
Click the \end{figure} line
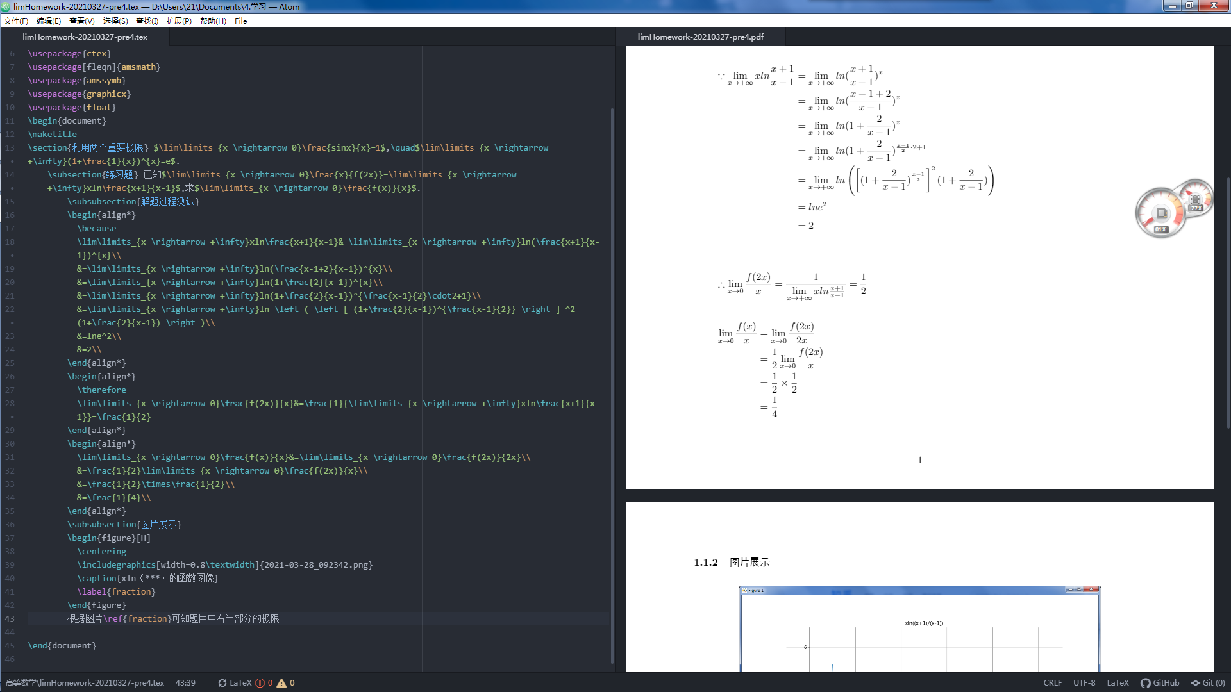click(97, 605)
